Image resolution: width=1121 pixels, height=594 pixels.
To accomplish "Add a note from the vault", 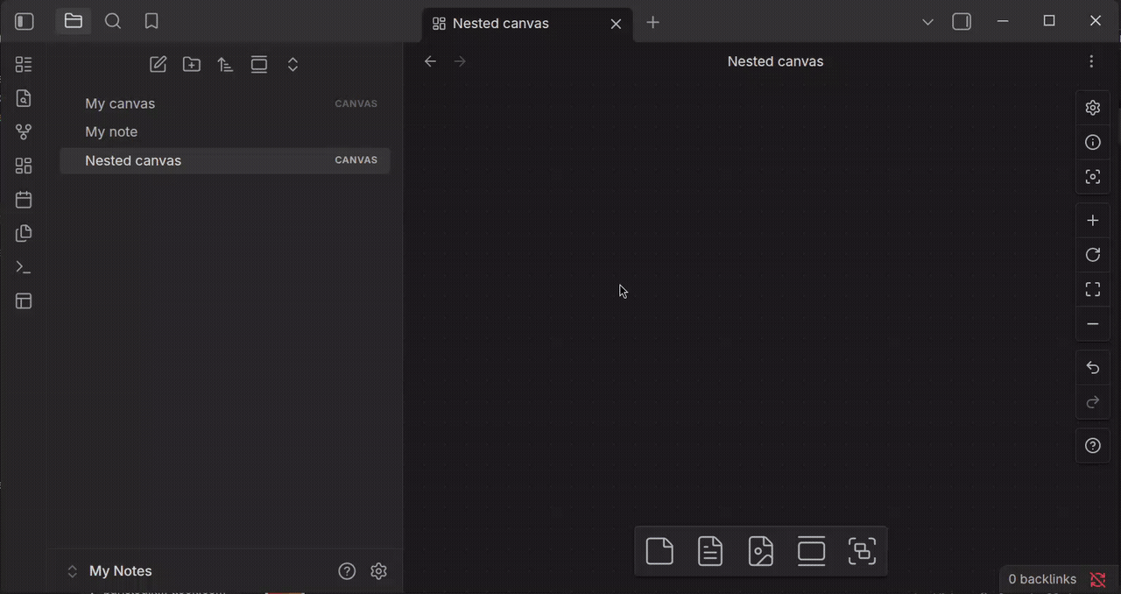I will coord(710,551).
